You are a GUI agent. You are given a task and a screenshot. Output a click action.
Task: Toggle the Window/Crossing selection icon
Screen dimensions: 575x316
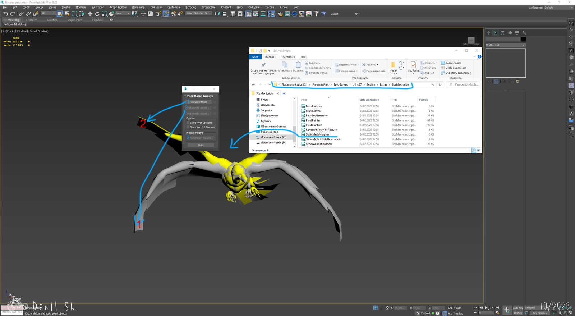82,14
